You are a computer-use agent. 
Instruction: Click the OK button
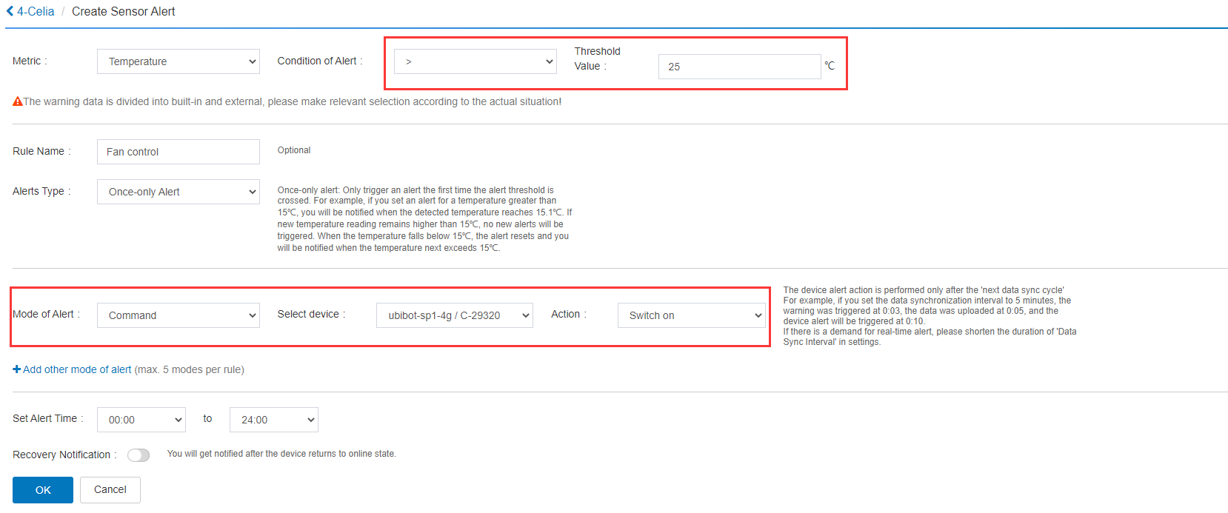[x=43, y=490]
